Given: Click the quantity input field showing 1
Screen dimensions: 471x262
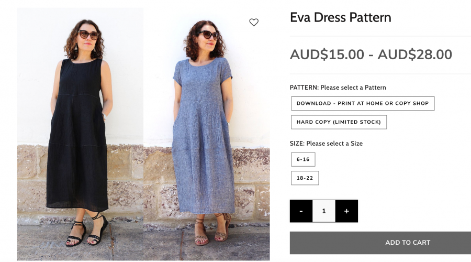Looking at the screenshot, I should [x=324, y=211].
